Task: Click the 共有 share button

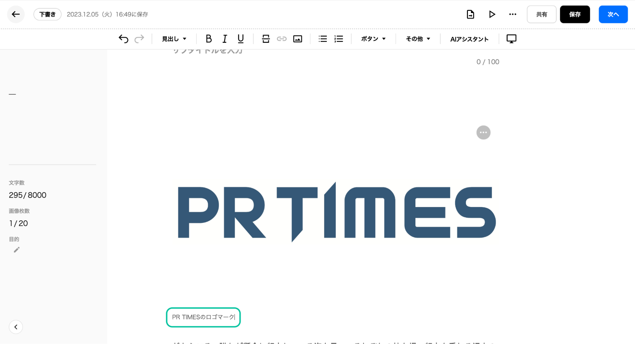Action: (542, 14)
